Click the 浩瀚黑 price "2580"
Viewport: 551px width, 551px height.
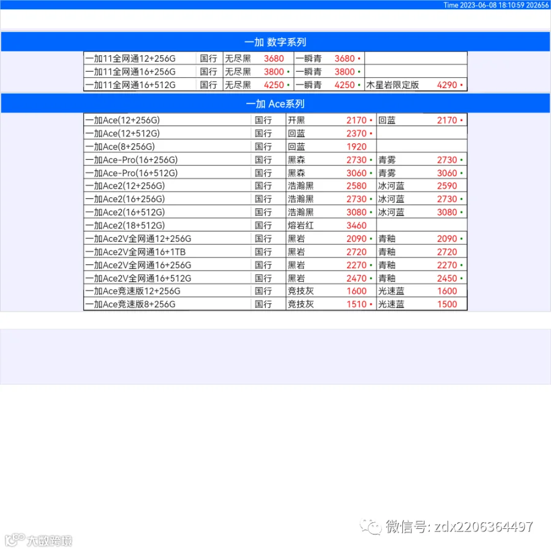[x=356, y=186]
